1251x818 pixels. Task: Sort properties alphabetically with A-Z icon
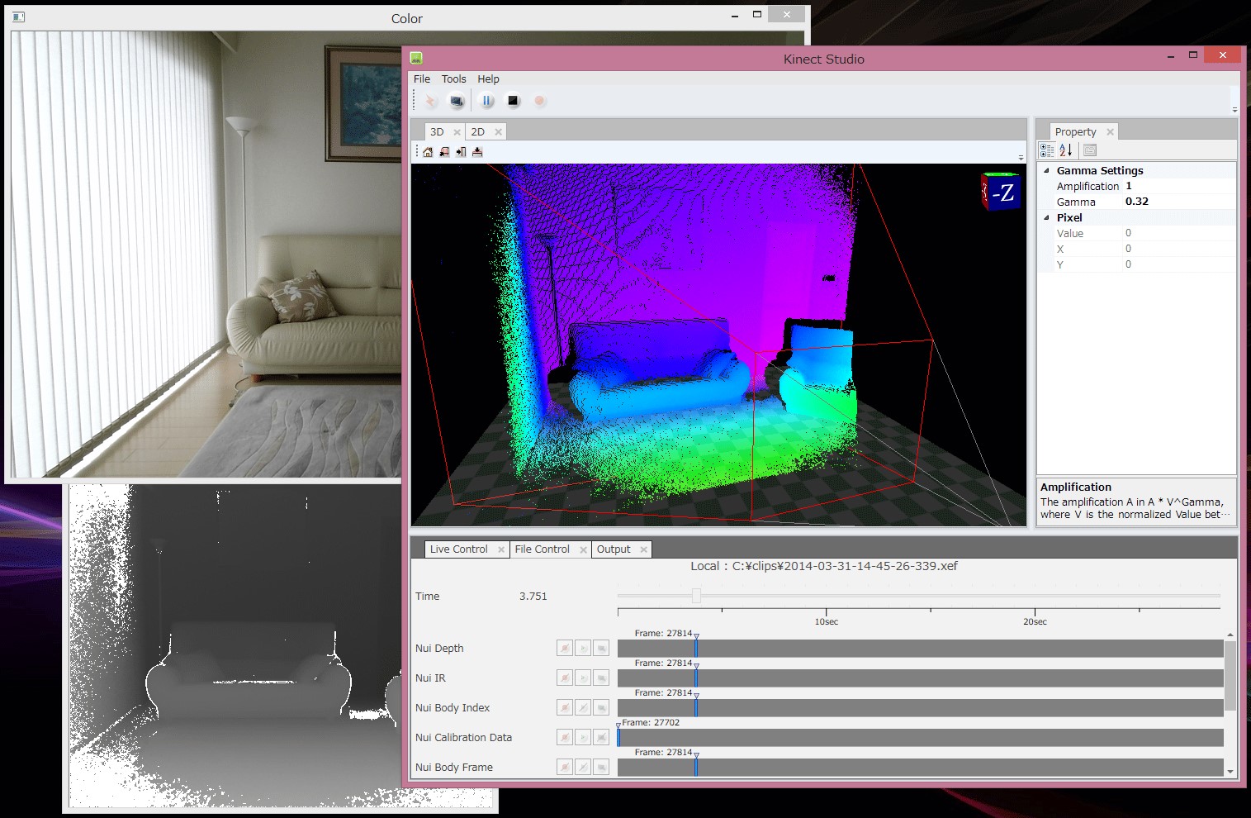coord(1066,150)
